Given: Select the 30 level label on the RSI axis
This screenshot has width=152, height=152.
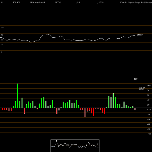Looking at the screenshot, I should point(2,45).
